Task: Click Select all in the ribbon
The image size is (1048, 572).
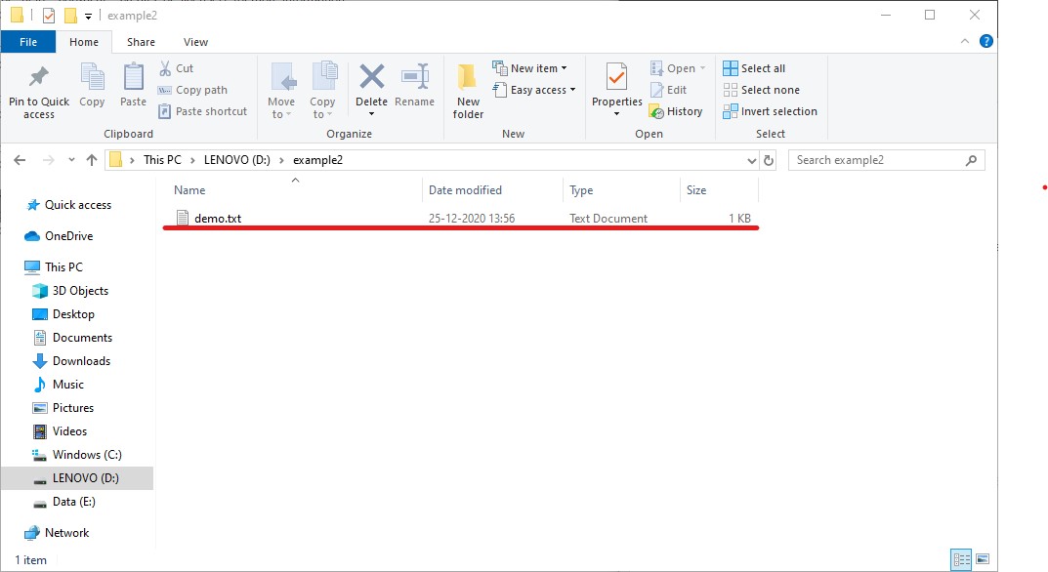Action: (754, 68)
